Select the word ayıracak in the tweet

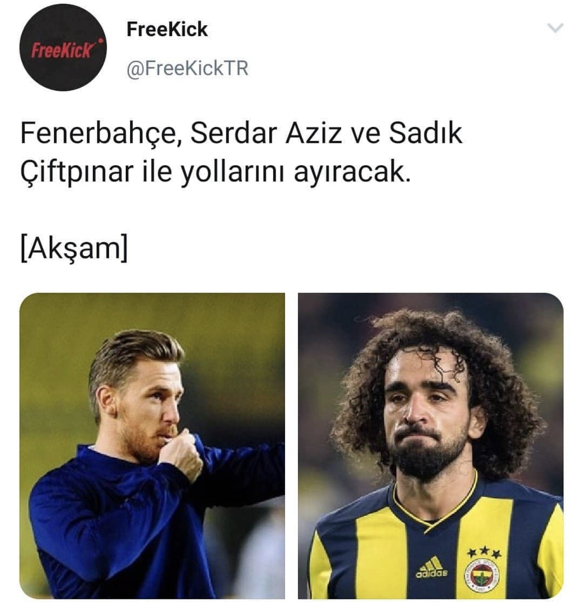[352, 173]
